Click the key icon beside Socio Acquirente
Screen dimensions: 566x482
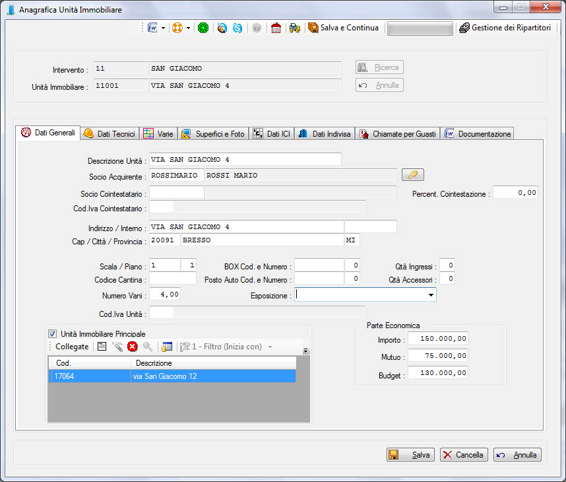(x=412, y=175)
